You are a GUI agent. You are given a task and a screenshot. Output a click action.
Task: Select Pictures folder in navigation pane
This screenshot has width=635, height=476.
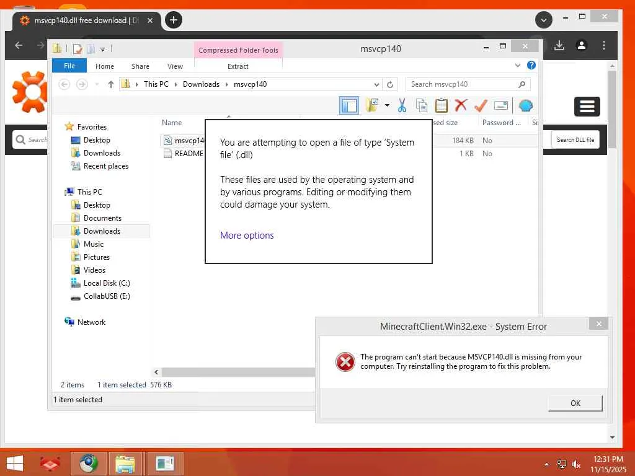point(96,257)
